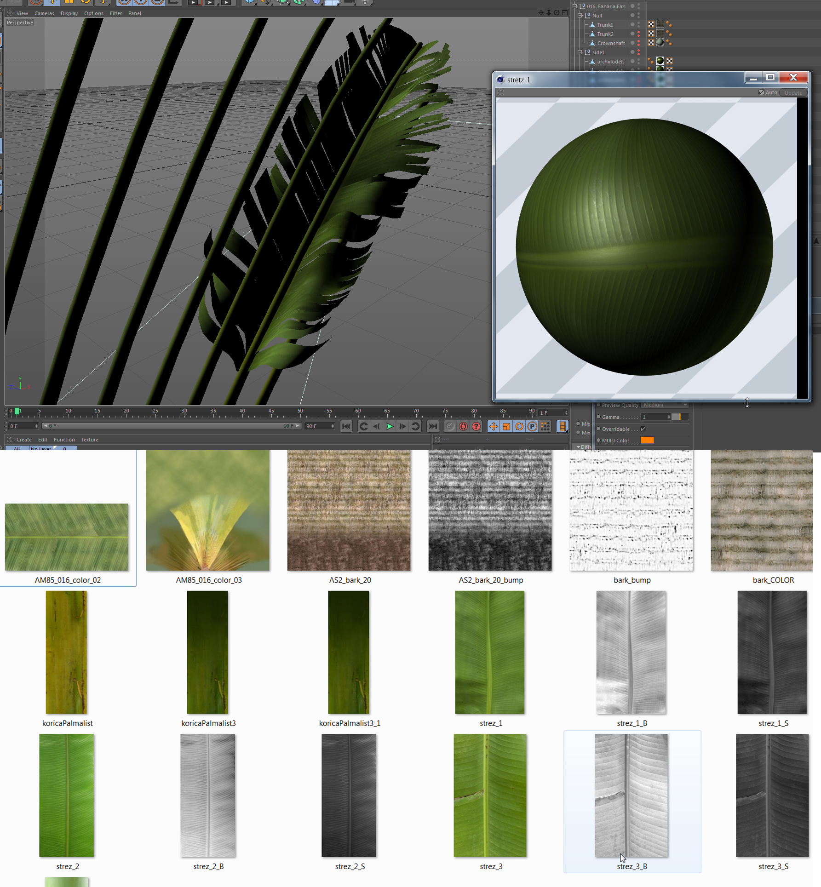
Task: Select Crownshaft object in tree
Action: click(x=611, y=43)
